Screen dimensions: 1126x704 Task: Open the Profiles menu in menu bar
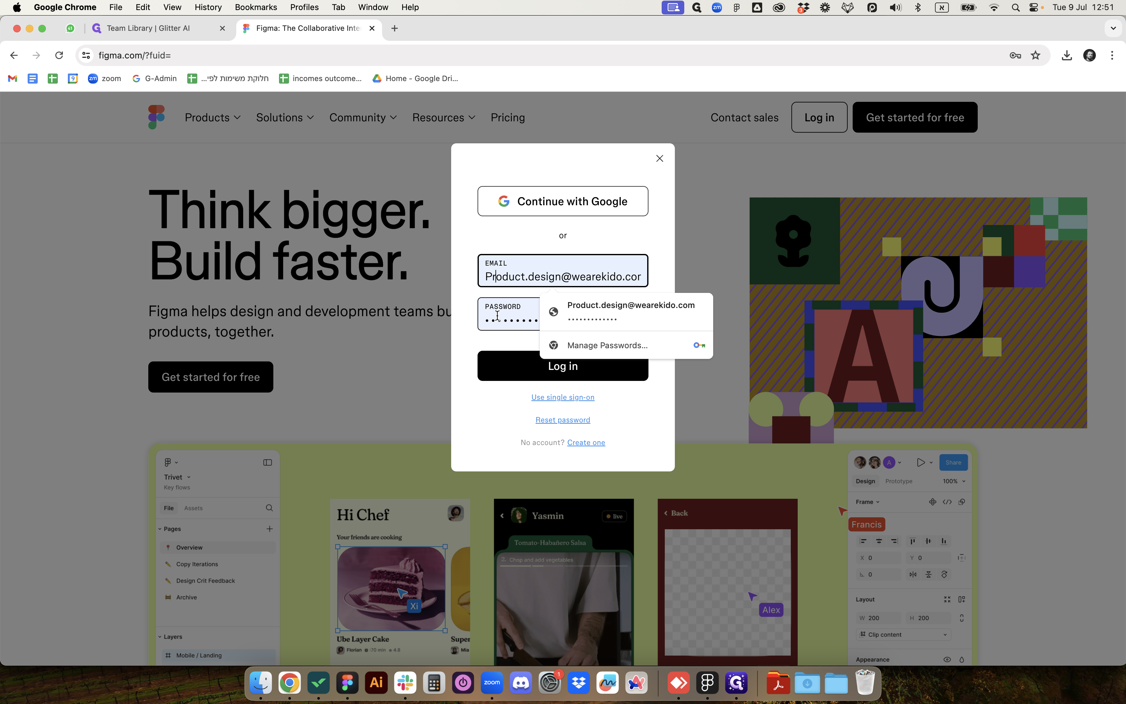(x=304, y=7)
